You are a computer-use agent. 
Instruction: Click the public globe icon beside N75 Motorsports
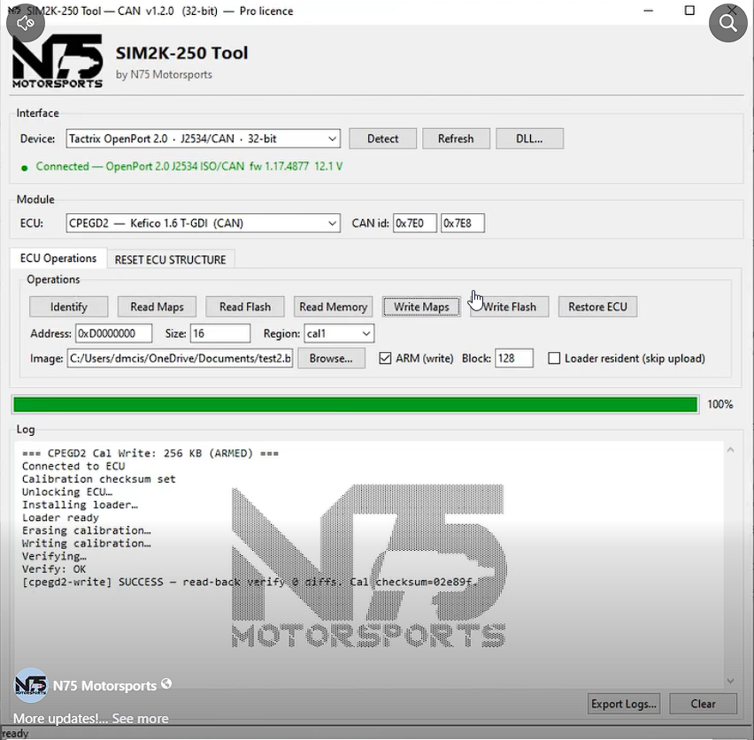coord(166,683)
